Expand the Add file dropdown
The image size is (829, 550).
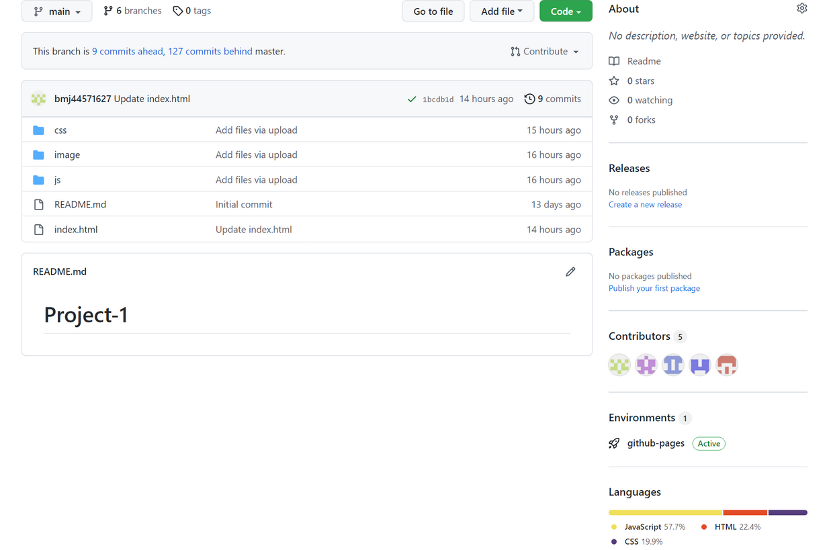[x=502, y=11]
